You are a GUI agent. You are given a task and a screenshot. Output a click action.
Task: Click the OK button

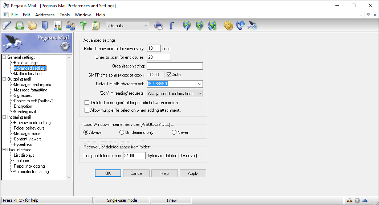(x=108, y=173)
